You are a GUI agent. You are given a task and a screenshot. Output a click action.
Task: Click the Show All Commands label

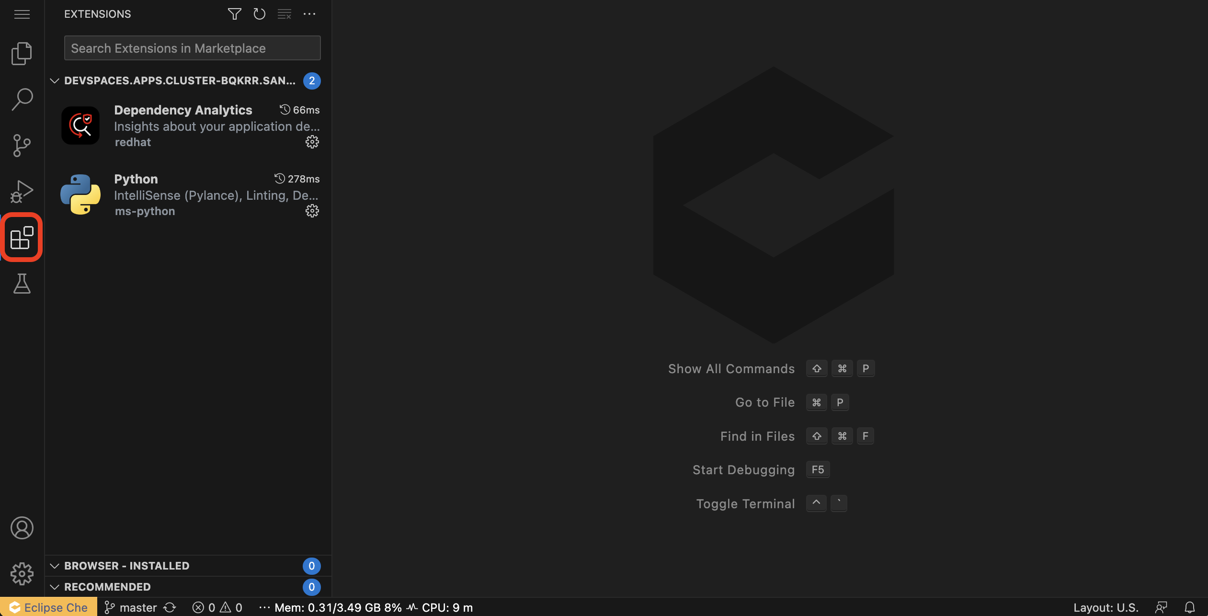pyautogui.click(x=731, y=369)
